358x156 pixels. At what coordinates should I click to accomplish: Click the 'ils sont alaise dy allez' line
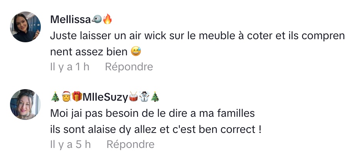click(156, 129)
